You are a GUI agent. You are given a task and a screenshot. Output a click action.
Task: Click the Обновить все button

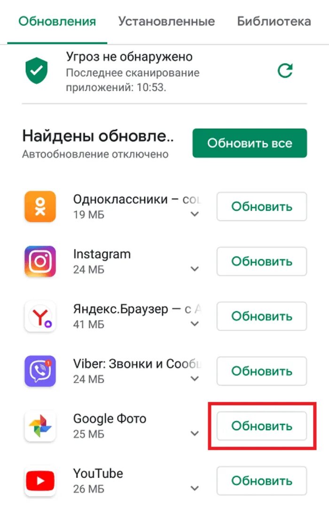pos(250,143)
